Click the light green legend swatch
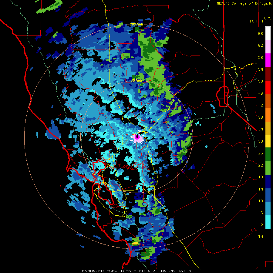 click(x=268, y=168)
